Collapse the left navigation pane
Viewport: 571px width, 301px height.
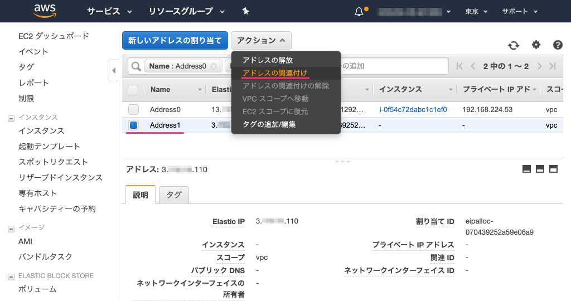tap(114, 70)
